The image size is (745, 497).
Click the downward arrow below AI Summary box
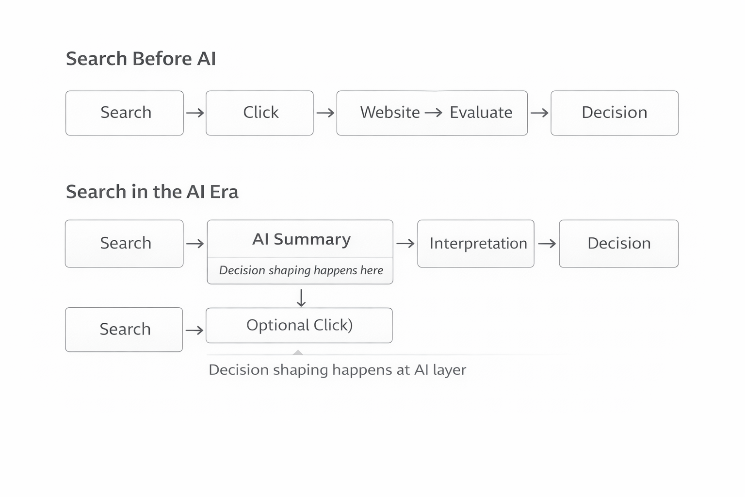[301, 298]
